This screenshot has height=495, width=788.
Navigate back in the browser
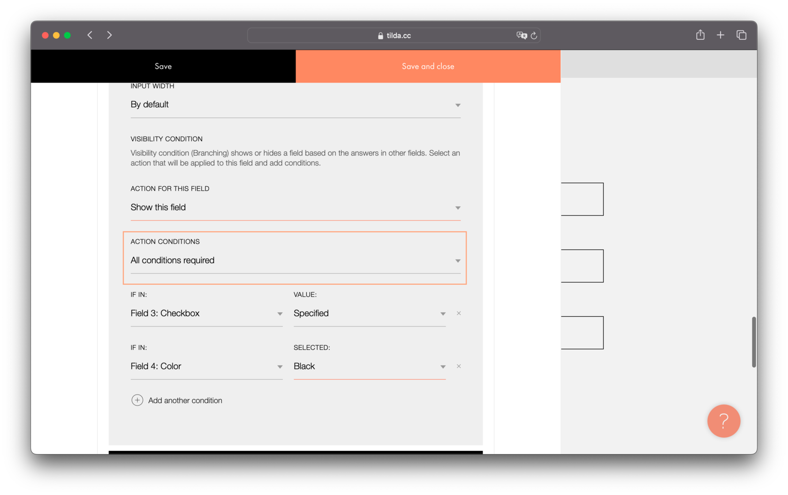click(90, 35)
